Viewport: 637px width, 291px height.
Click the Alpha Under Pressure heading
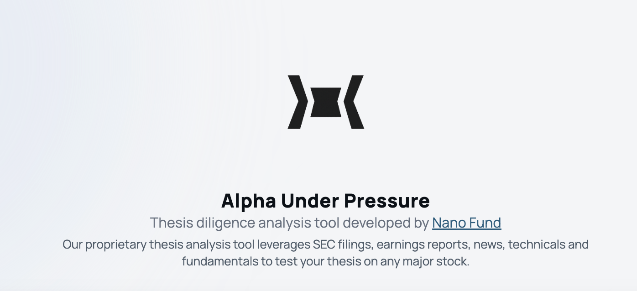[325, 201]
